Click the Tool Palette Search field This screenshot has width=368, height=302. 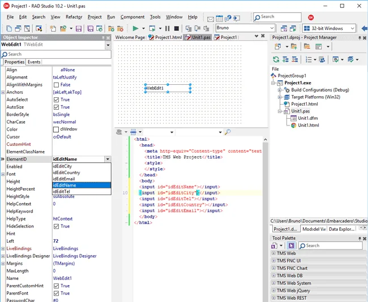(331, 245)
